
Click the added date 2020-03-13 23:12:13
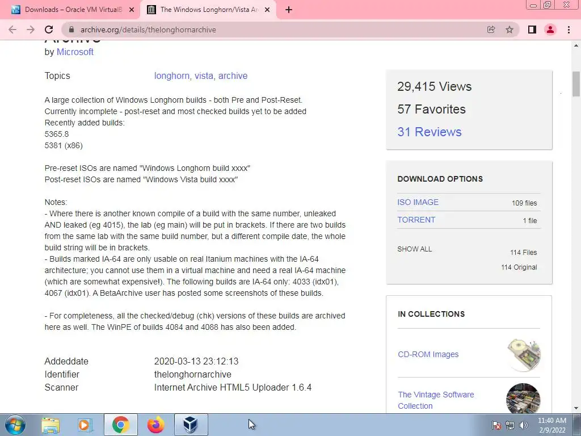pos(196,362)
